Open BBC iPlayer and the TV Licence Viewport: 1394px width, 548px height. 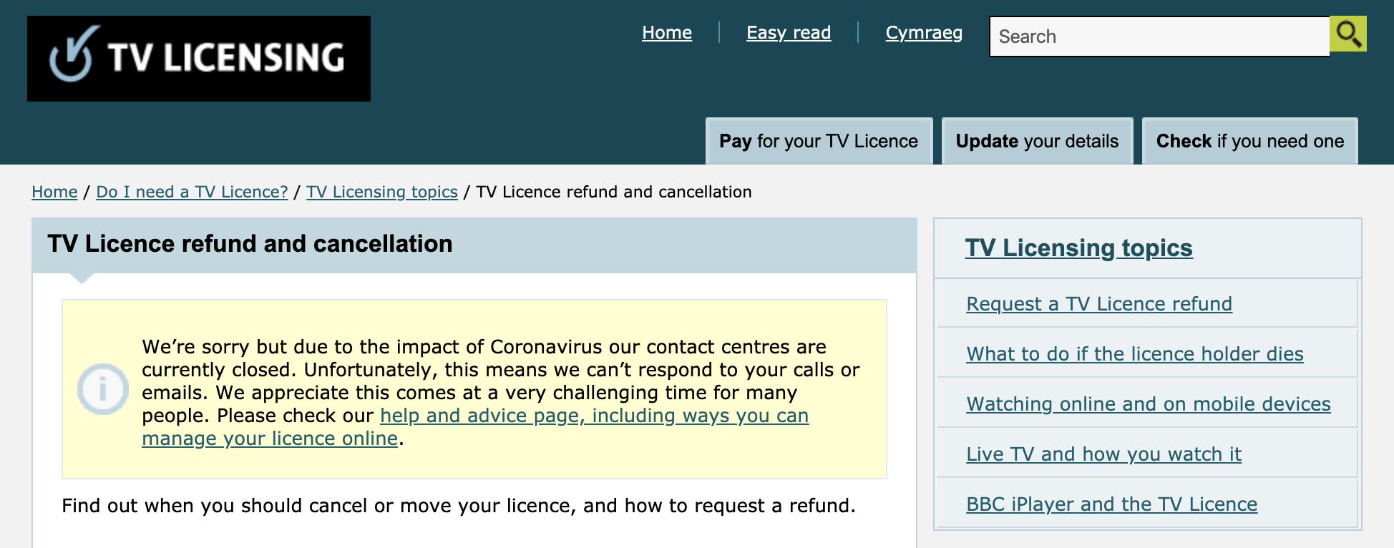point(1111,504)
